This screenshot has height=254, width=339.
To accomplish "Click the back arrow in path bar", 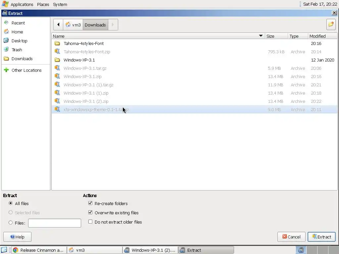I will coord(58,24).
